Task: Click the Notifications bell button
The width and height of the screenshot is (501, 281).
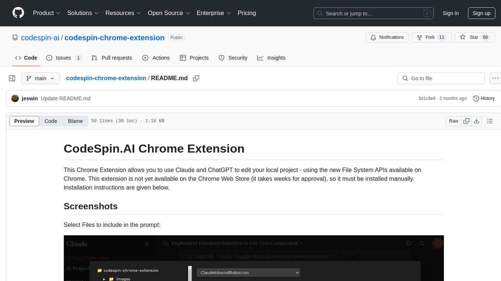Action: [x=387, y=37]
